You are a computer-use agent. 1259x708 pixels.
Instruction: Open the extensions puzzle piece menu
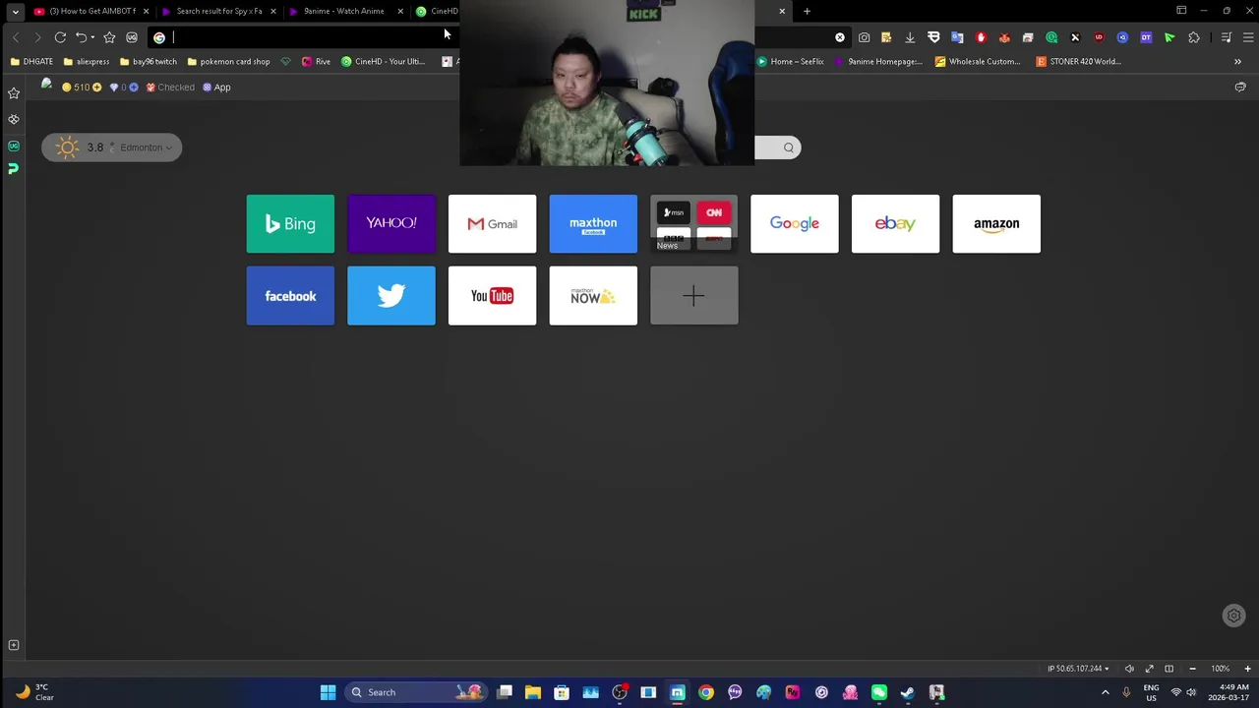1194,37
